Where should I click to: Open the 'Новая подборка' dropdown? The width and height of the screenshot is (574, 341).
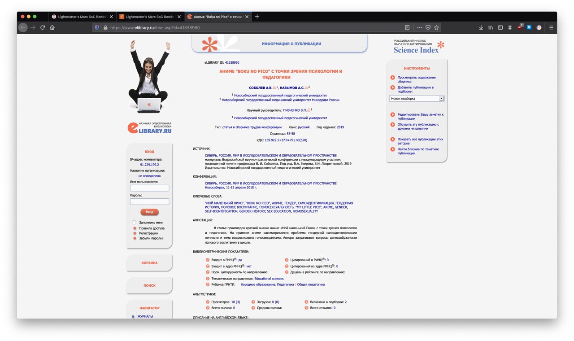[x=417, y=98]
